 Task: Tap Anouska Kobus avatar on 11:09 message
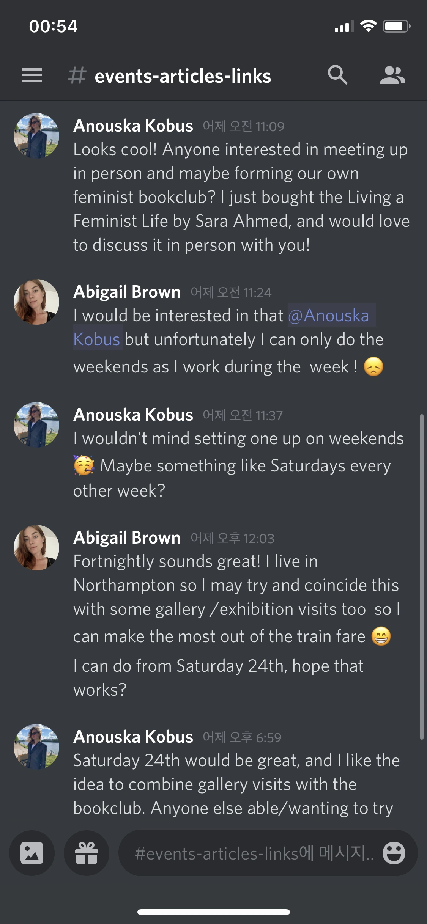coord(36,135)
